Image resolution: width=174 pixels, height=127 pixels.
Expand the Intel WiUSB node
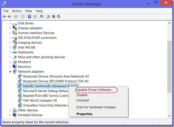click(x=10, y=47)
